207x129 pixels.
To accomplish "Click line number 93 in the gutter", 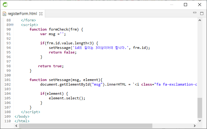I will [x=9, y=43].
